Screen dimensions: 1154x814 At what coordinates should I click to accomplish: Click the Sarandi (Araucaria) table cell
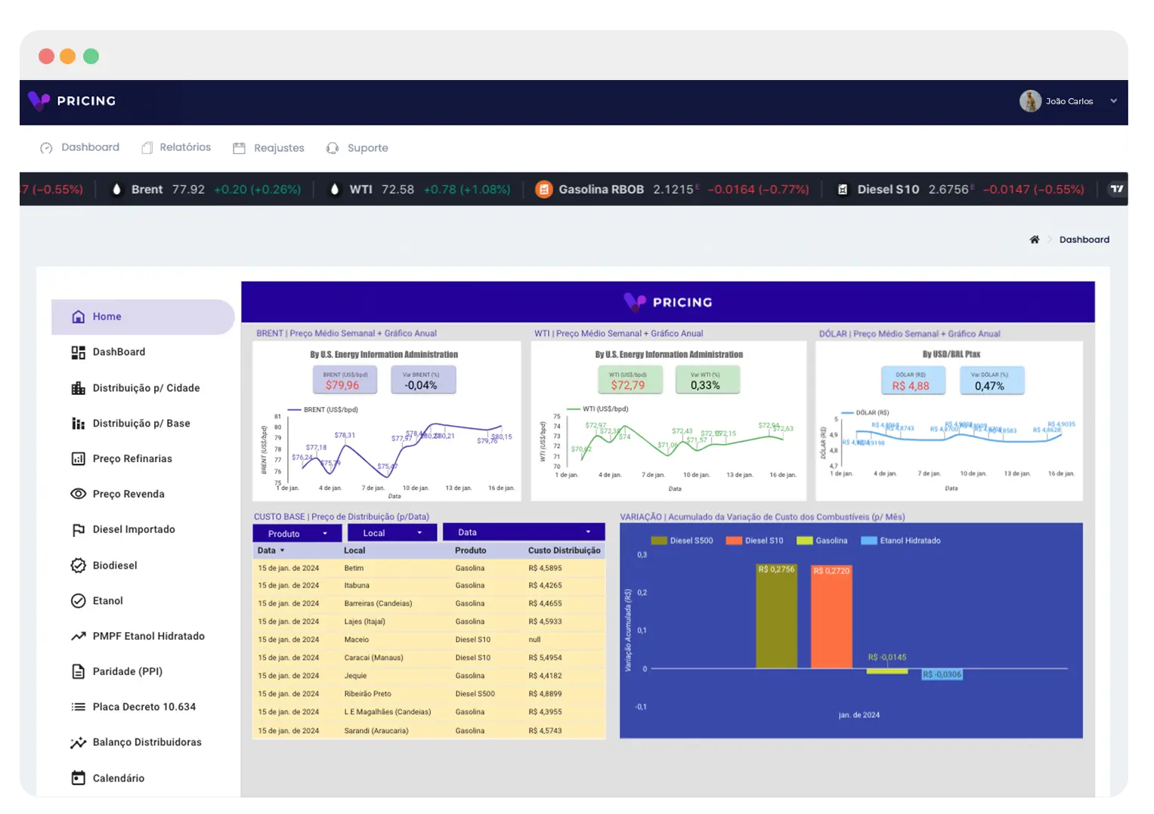point(376,731)
